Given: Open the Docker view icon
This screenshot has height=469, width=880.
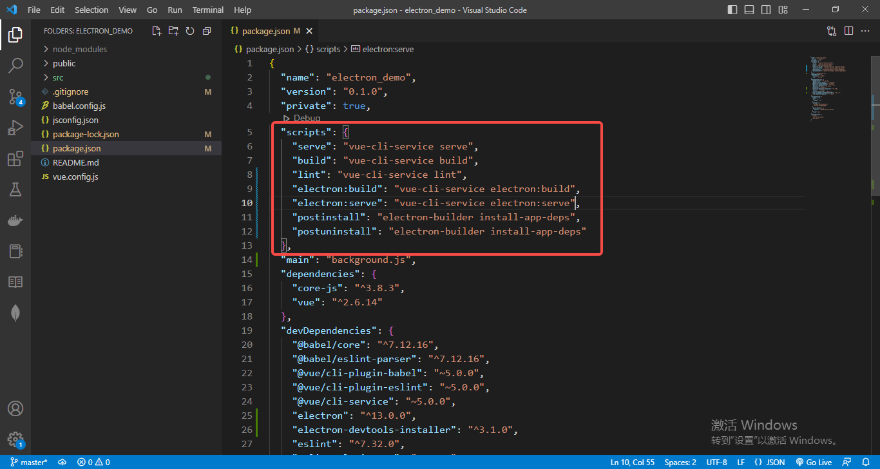Looking at the screenshot, I should [15, 220].
